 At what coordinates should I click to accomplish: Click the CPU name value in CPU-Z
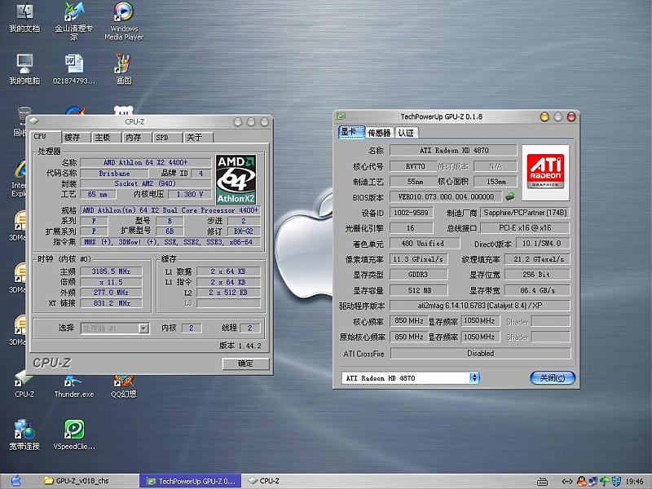click(x=146, y=162)
